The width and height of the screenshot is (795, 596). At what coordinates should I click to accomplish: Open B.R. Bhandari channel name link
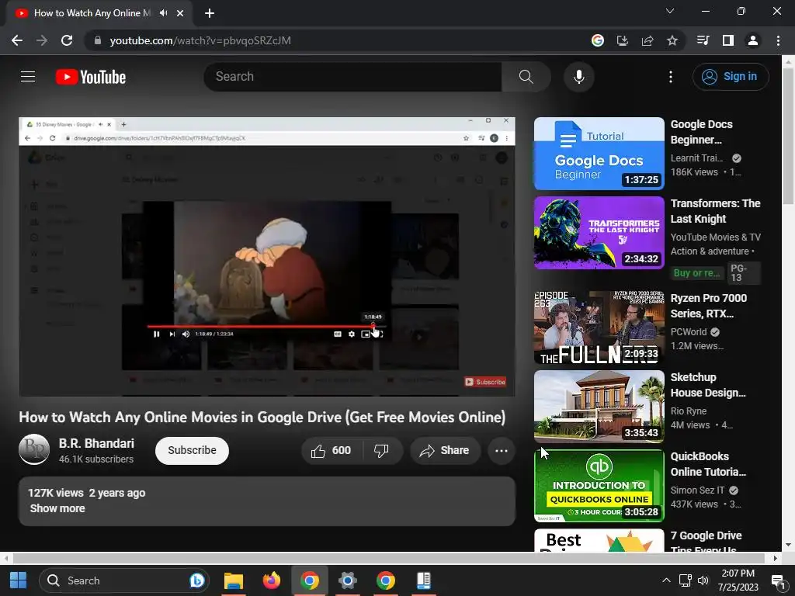96,443
